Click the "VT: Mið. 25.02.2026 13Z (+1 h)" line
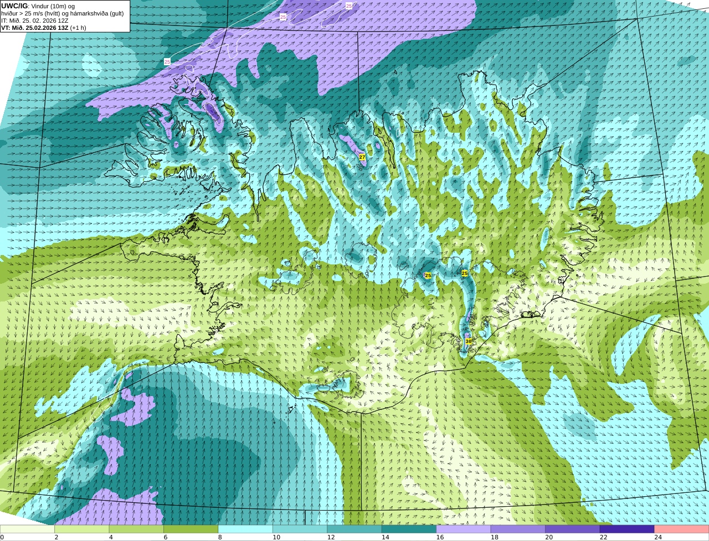Viewport: 709px width, 541px height. pos(44,28)
